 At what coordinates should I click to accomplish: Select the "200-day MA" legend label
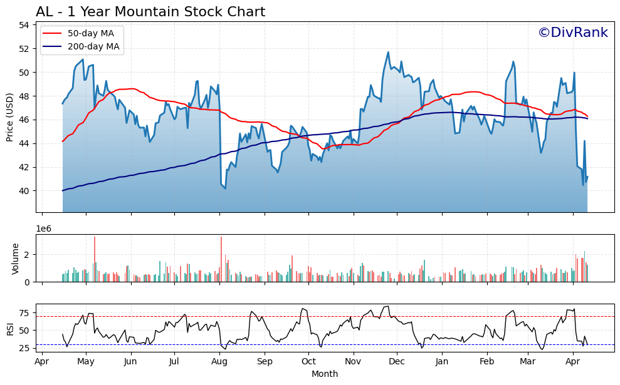pos(93,46)
